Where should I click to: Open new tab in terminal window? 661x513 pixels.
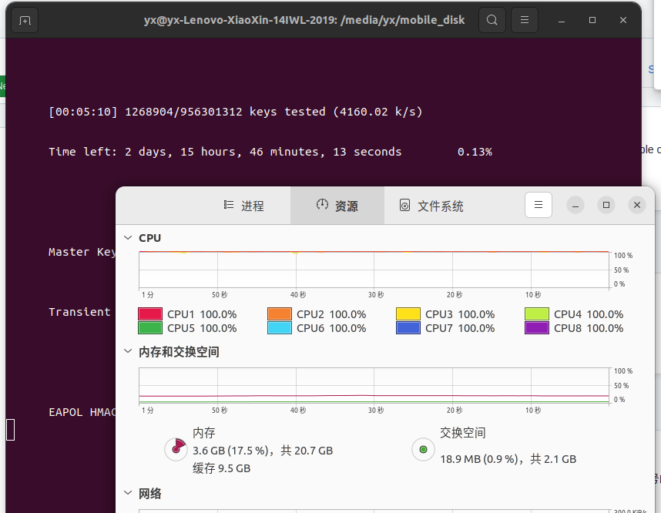pos(25,20)
